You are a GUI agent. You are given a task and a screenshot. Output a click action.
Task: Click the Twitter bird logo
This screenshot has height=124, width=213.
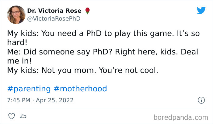point(201,10)
